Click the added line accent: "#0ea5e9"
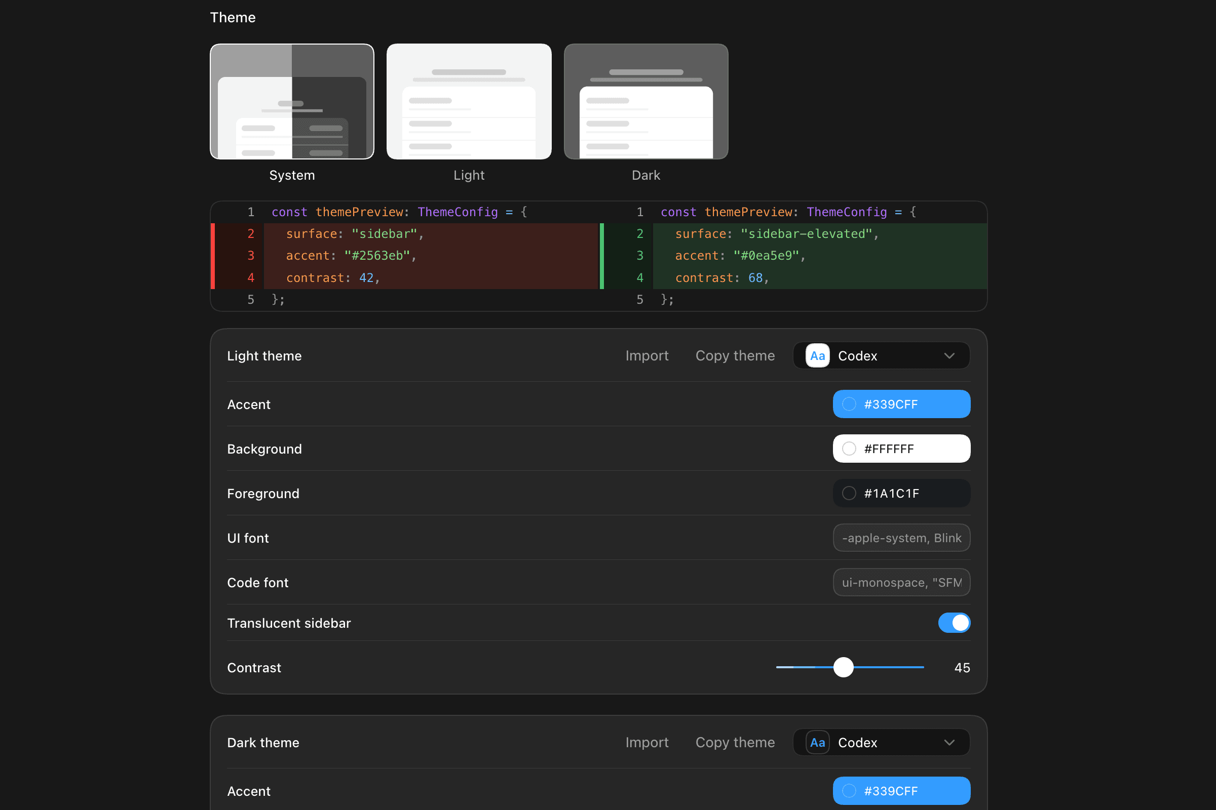1216x810 pixels. click(x=793, y=256)
